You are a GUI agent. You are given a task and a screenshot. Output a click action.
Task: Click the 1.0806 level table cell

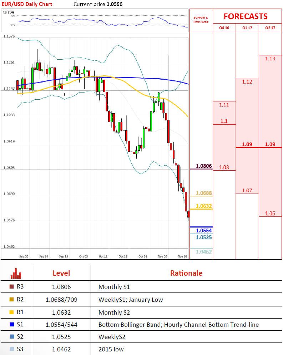61,287
